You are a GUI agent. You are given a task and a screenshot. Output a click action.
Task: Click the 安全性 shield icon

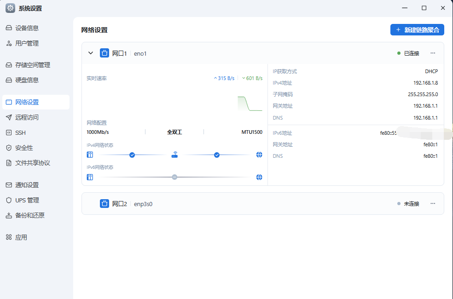click(x=9, y=148)
